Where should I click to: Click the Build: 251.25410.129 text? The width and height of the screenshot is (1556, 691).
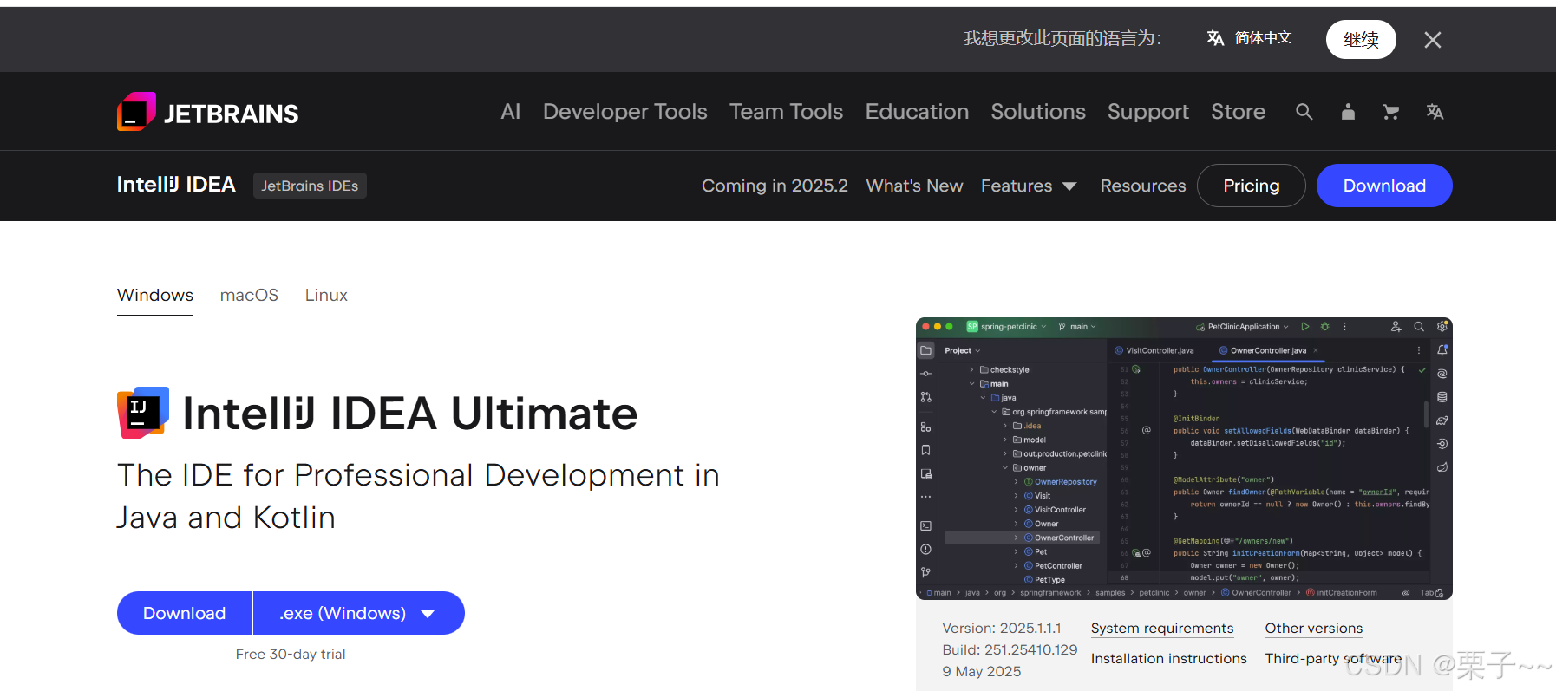[x=1010, y=650]
